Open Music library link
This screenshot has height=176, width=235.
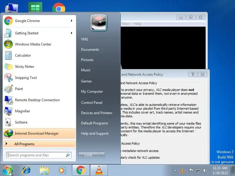(x=86, y=70)
